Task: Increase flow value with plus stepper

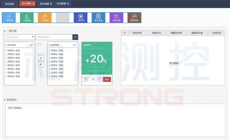Action: 86,79
